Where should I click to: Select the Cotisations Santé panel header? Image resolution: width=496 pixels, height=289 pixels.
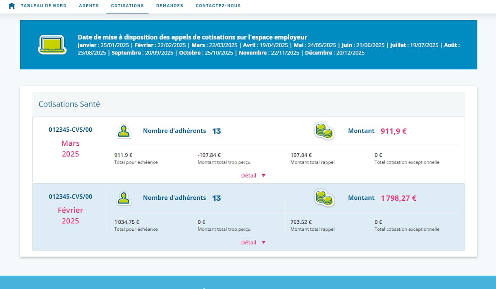[x=69, y=104]
